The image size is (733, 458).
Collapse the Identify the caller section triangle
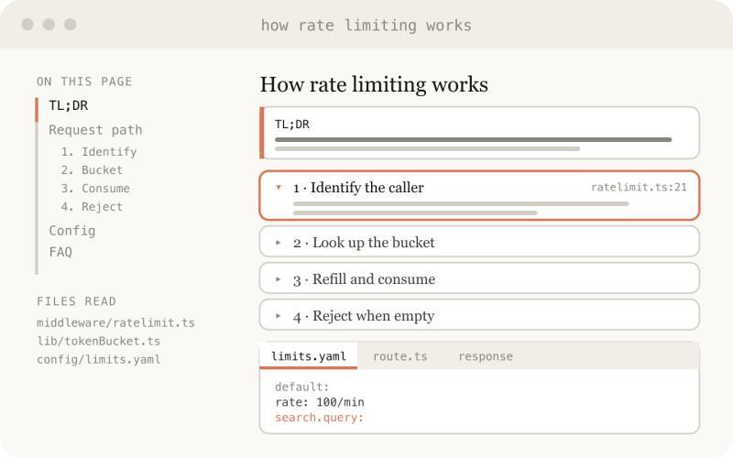279,188
